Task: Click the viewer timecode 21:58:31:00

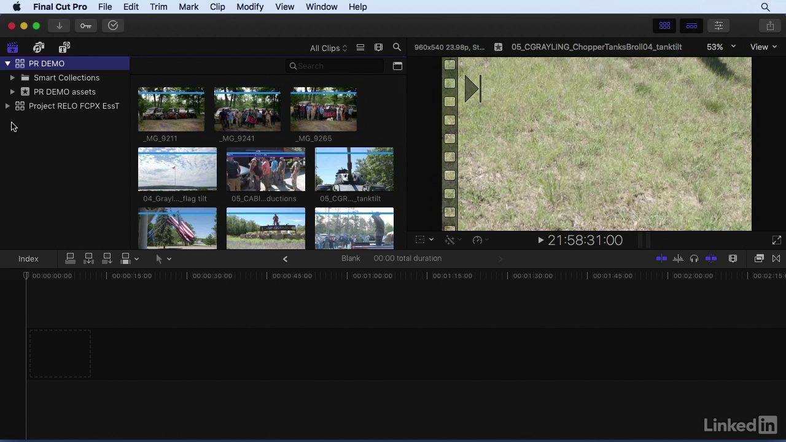Action: pyautogui.click(x=585, y=240)
